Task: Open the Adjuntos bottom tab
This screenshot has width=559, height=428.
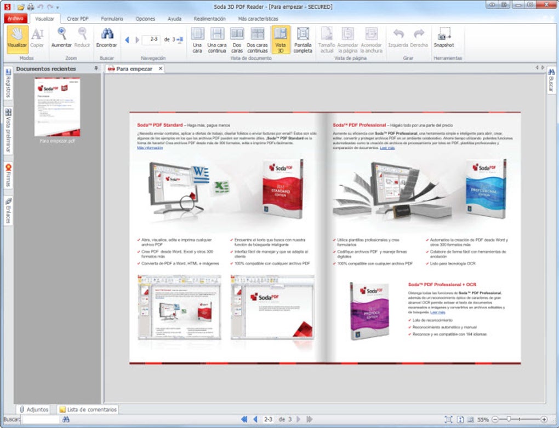Action: pyautogui.click(x=34, y=409)
